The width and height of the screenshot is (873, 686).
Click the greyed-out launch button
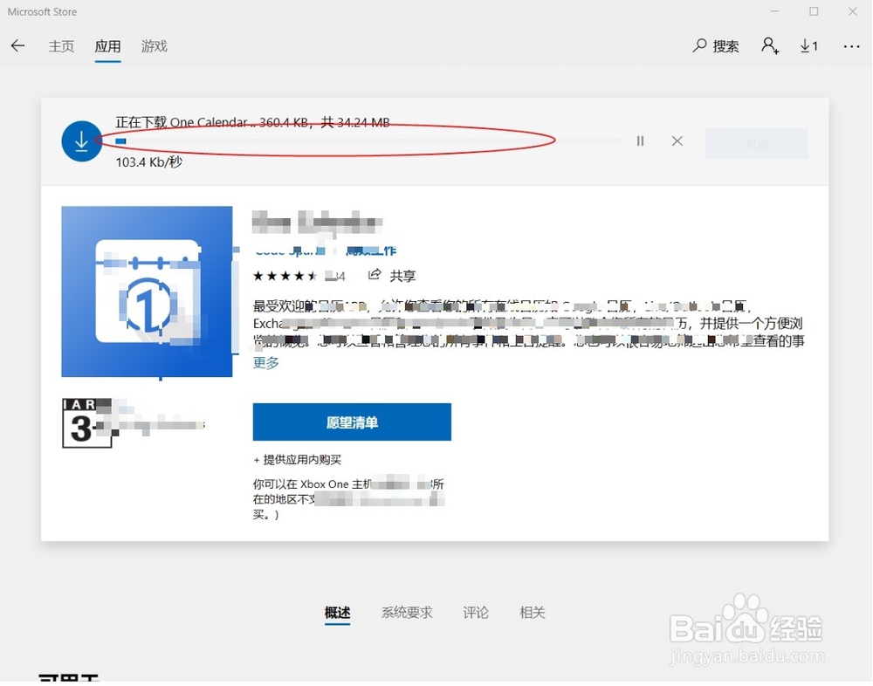757,144
